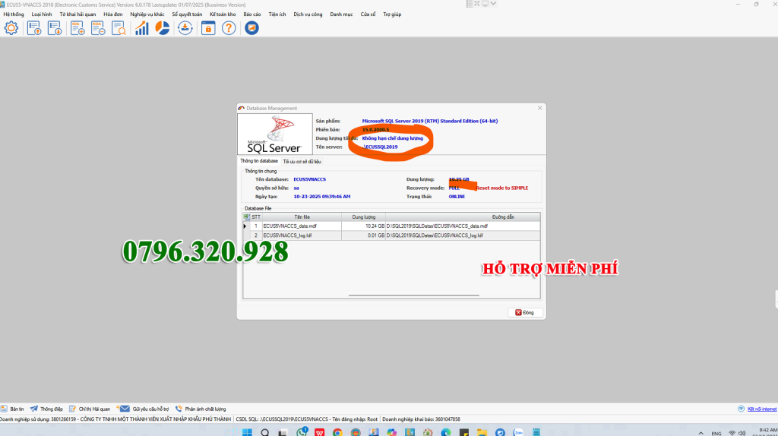
Task: Switch to Tối ưu cơ sở dữ liệu tab
Action: [x=302, y=161]
